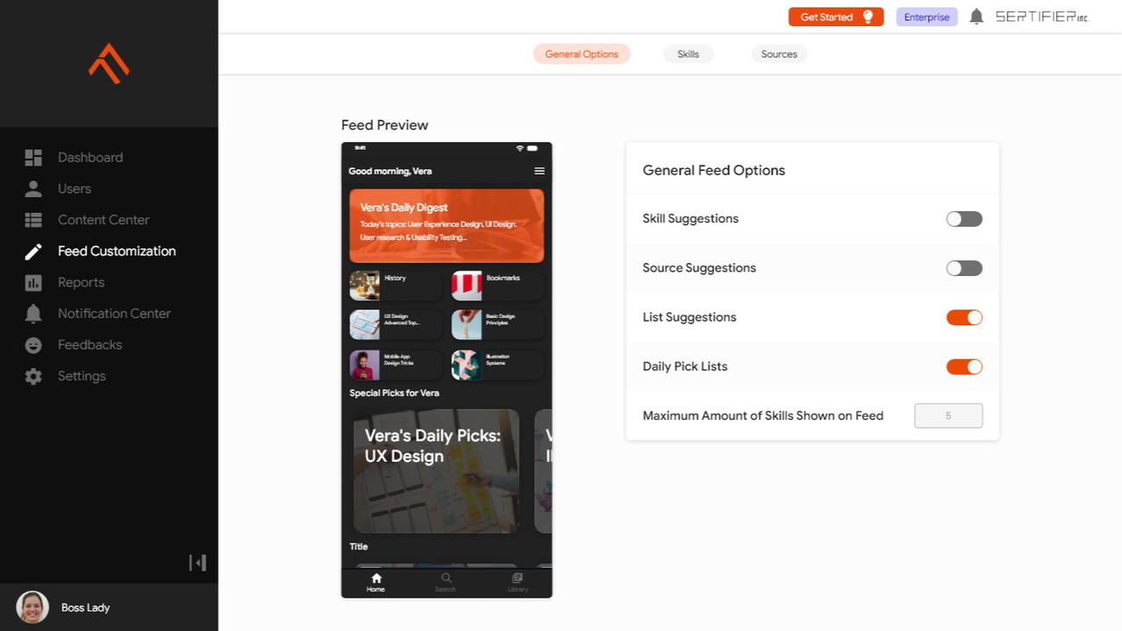Click the Feedbacks smiley icon
Image resolution: width=1122 pixels, height=631 pixels.
[x=33, y=345]
